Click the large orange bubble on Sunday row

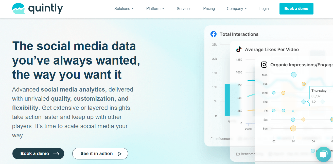(293, 128)
